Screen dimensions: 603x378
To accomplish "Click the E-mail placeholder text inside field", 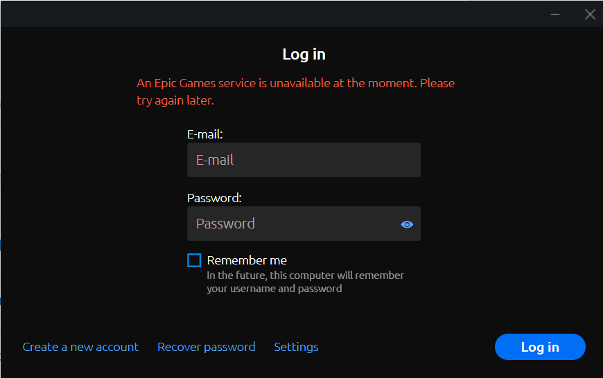I will tap(215, 160).
